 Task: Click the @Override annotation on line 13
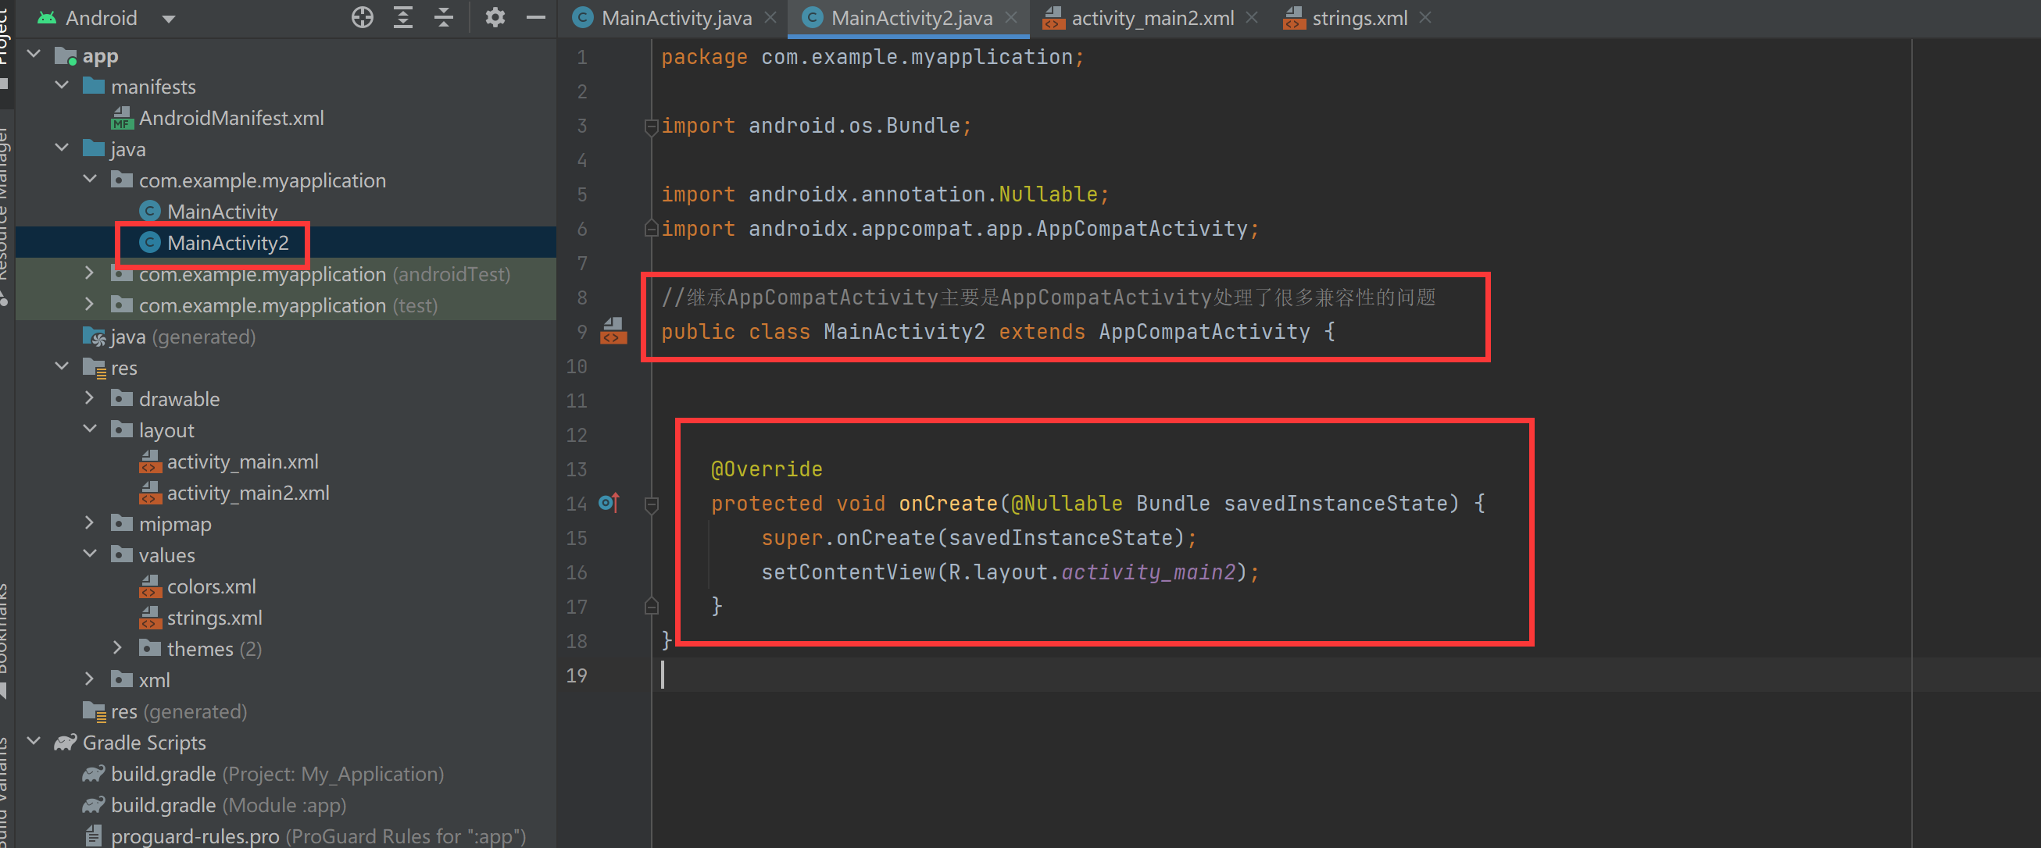(767, 469)
